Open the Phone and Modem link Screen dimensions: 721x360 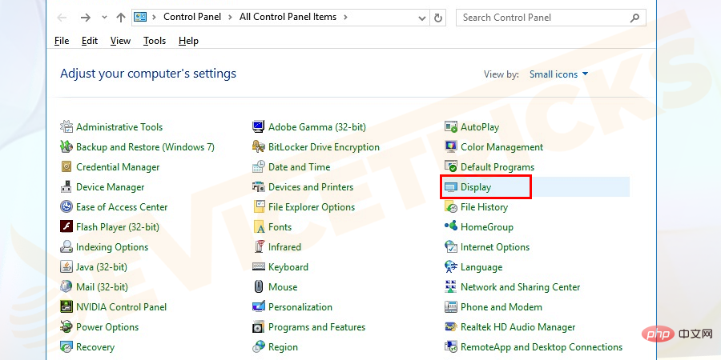click(501, 306)
